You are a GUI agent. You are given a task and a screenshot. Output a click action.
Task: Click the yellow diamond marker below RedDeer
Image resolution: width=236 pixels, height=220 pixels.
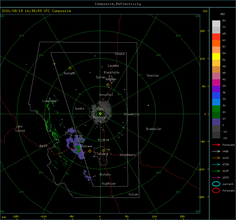click(x=108, y=85)
